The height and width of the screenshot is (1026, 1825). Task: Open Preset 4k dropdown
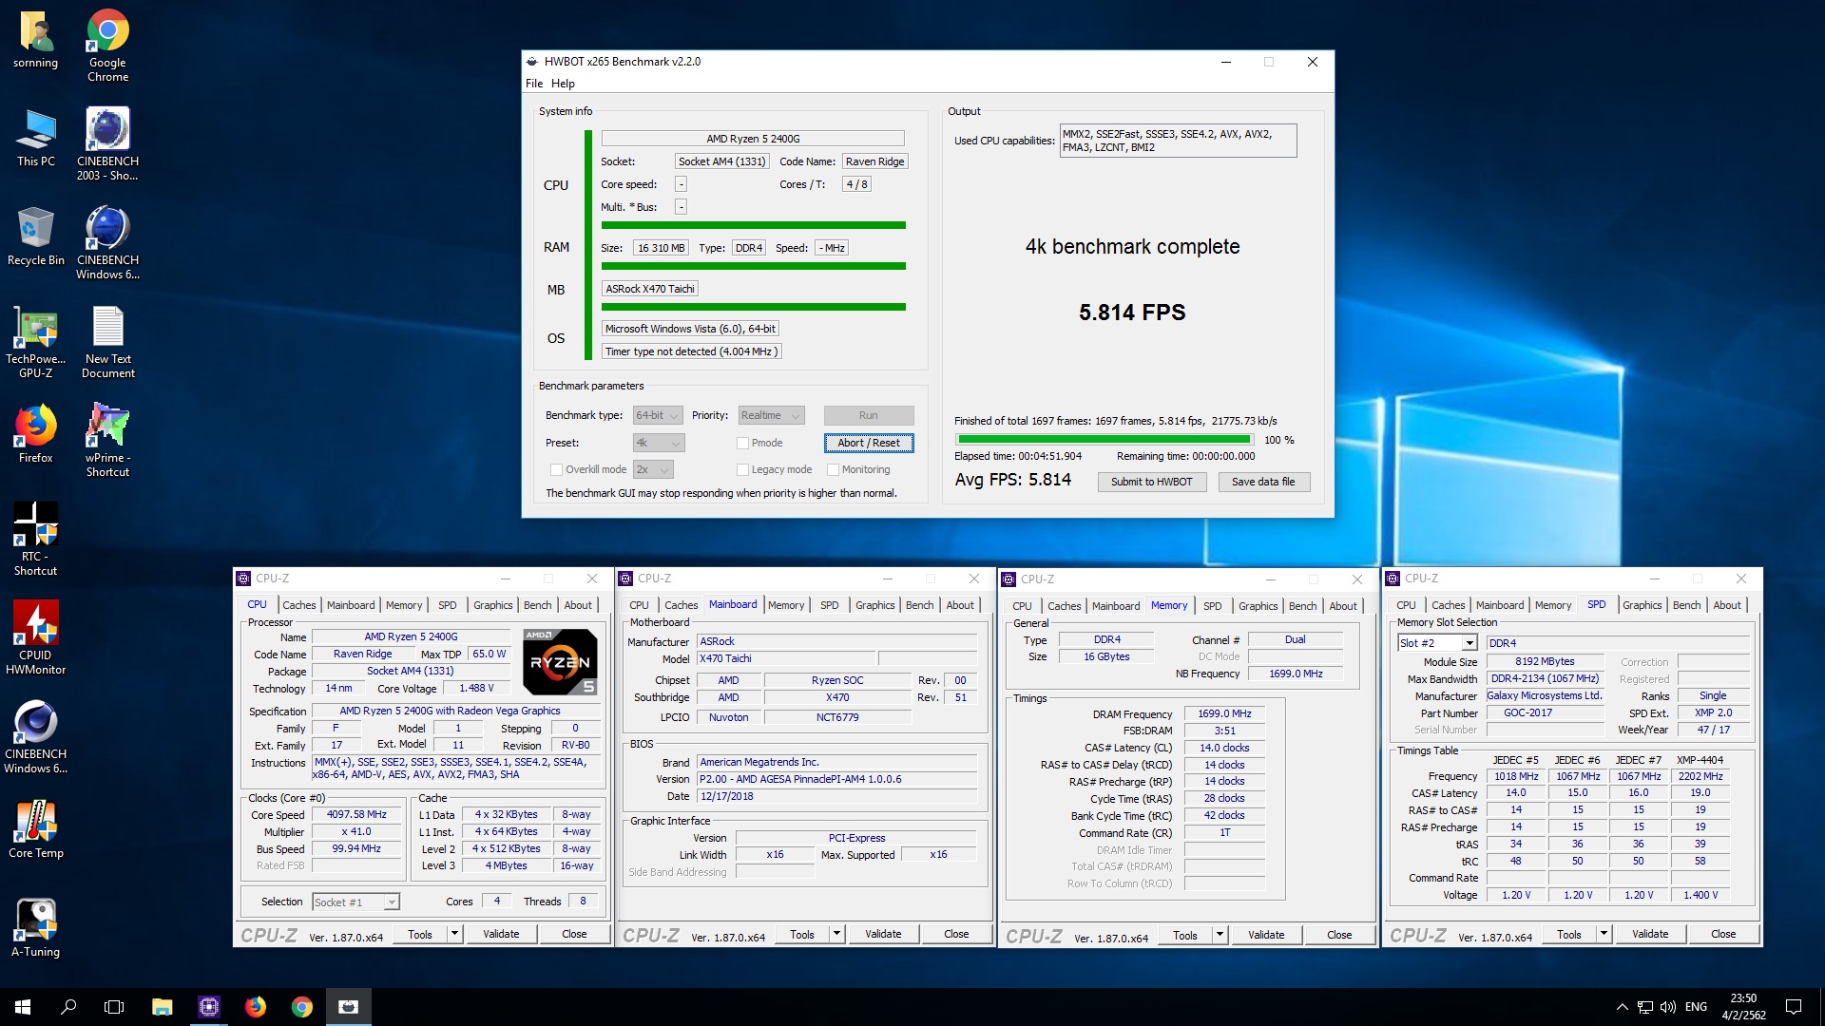658,443
